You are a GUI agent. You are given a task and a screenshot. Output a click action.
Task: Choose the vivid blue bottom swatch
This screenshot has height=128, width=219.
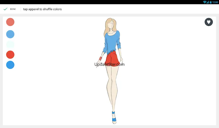pyautogui.click(x=10, y=65)
